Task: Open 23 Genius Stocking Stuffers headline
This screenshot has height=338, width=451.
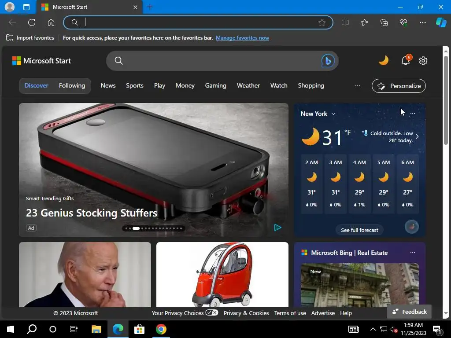Action: point(92,213)
